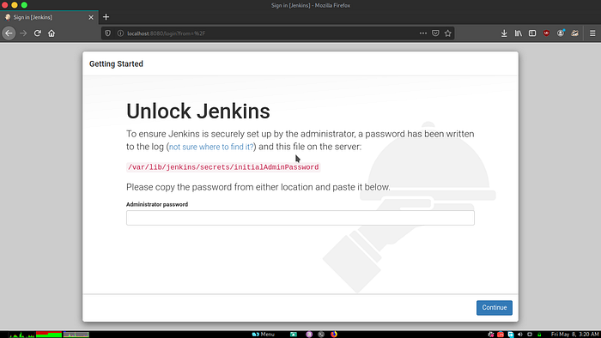This screenshot has width=601, height=338.
Task: Click the CPU usage graph in taskbar
Action: tap(21, 335)
